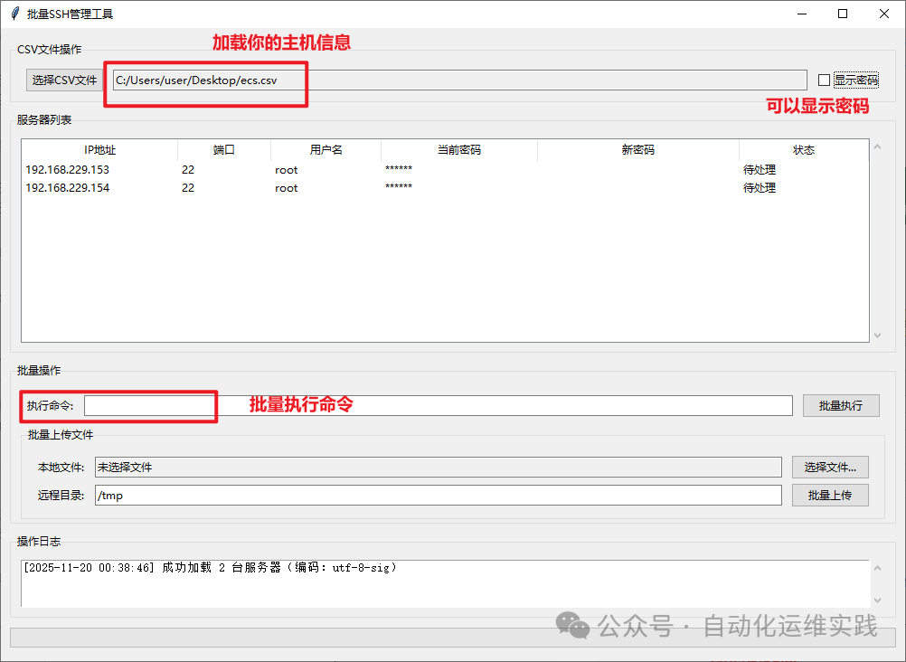
Task: Enable the 显示密码 checkbox
Action: 824,80
